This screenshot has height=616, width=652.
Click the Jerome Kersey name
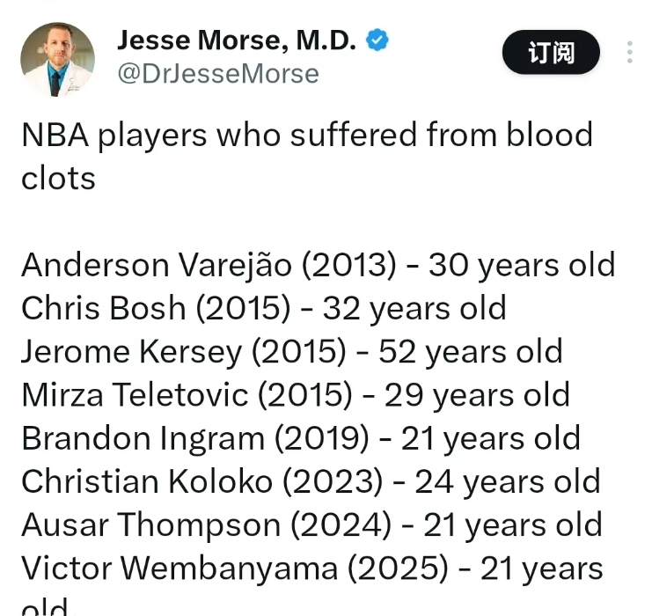coord(131,351)
